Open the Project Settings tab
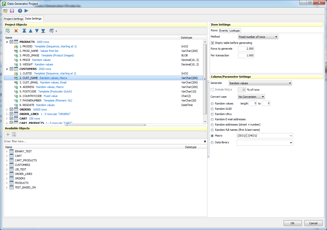This screenshot has width=327, height=230. (13, 19)
